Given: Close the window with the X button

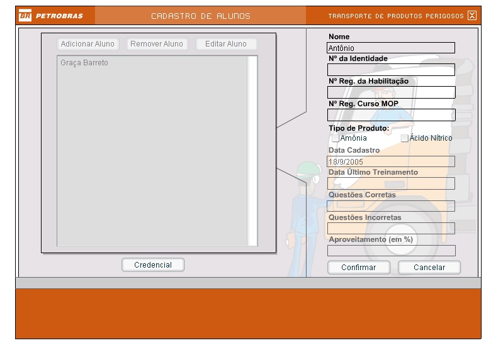Looking at the screenshot, I should click(x=472, y=15).
